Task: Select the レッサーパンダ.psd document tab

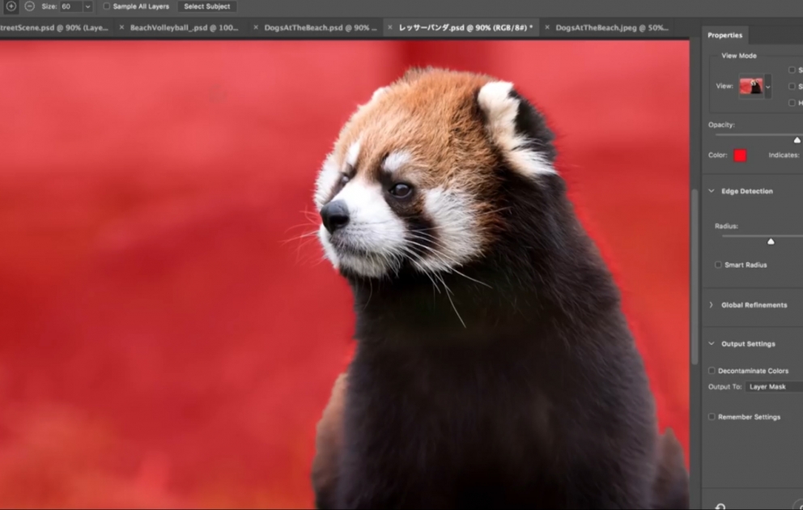Action: coord(465,28)
